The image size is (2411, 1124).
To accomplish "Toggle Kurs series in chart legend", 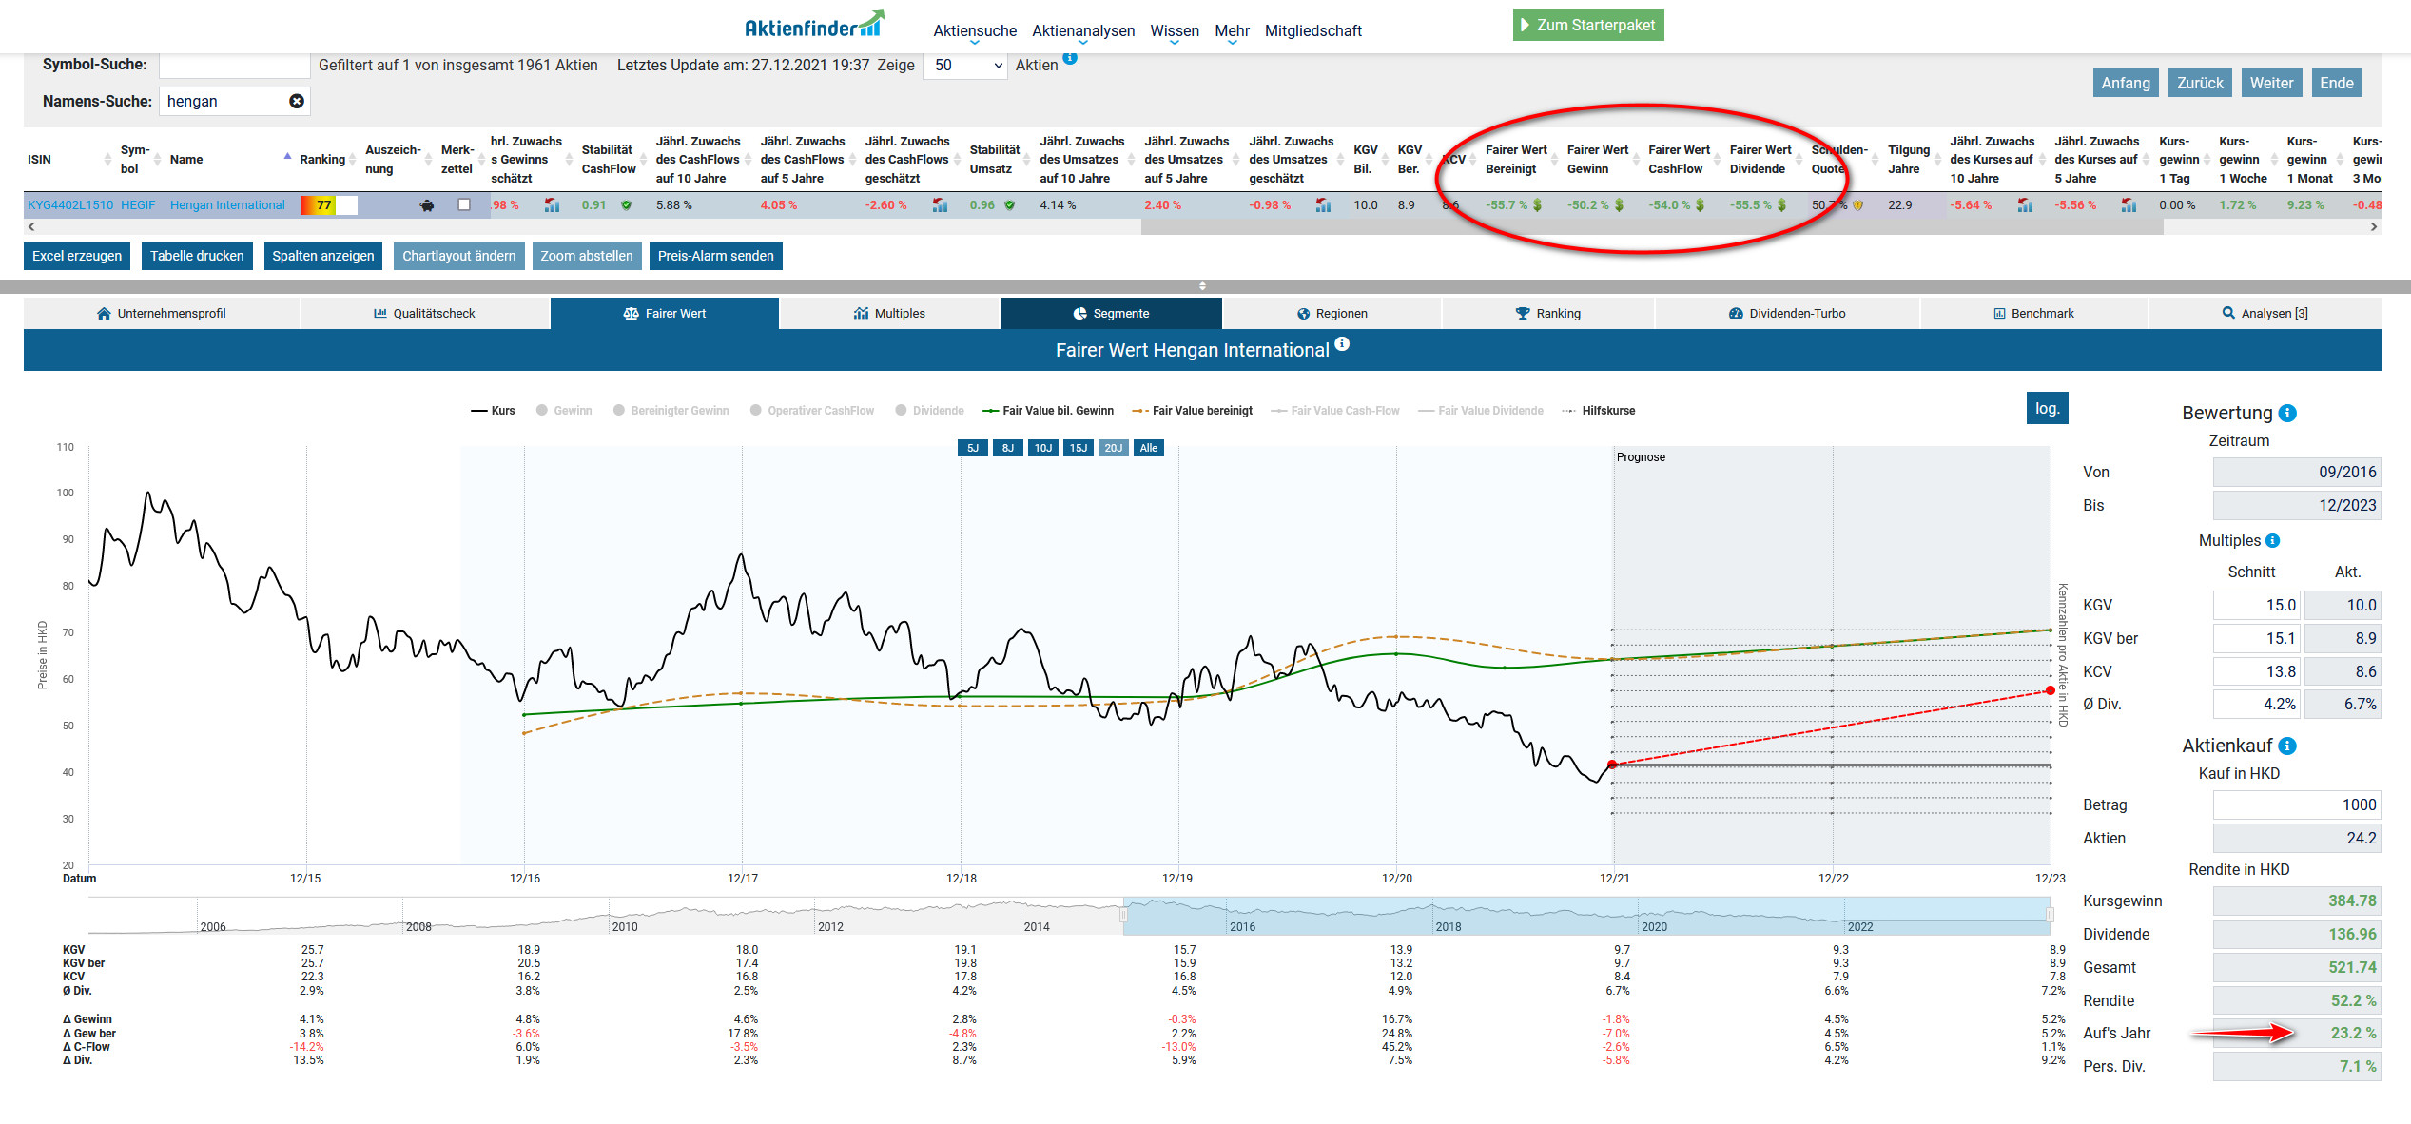I will [x=493, y=411].
